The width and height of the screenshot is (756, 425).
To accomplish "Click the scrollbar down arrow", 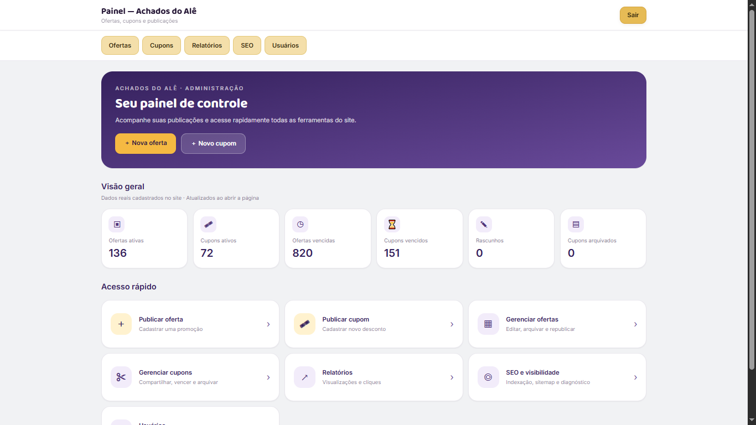I will (752, 421).
